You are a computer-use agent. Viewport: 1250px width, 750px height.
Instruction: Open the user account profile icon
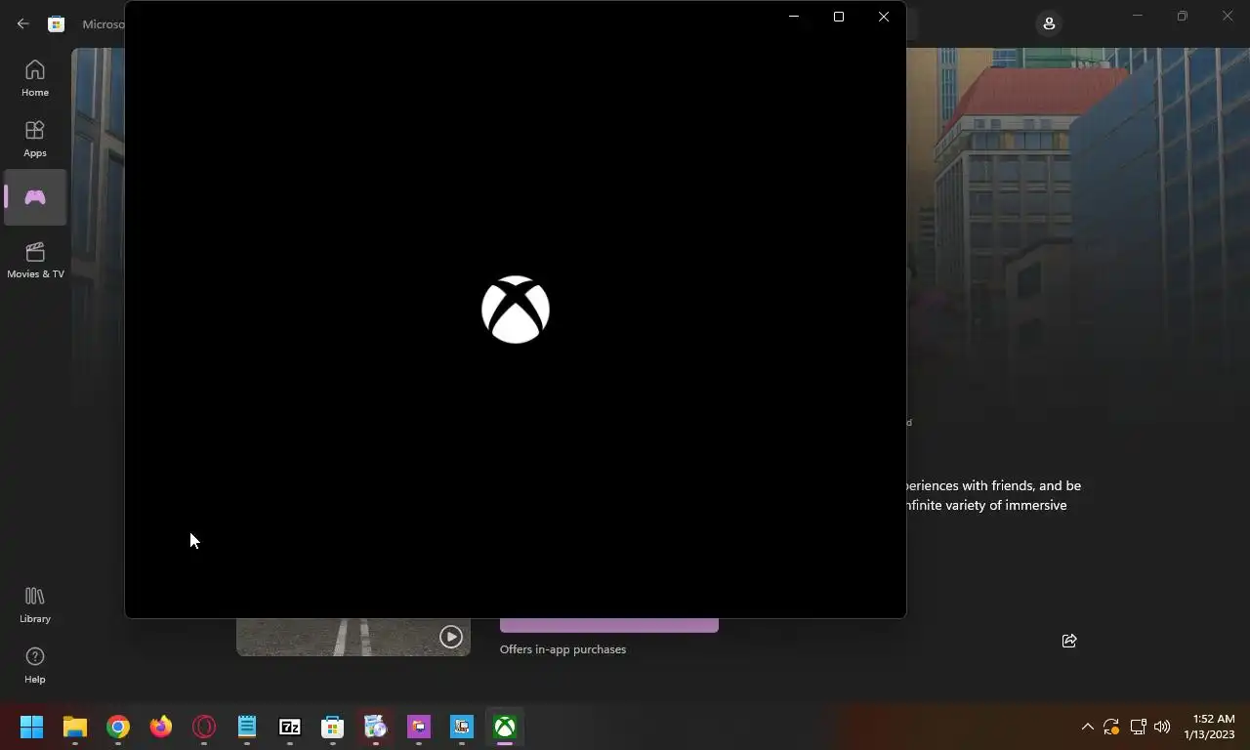click(x=1049, y=23)
